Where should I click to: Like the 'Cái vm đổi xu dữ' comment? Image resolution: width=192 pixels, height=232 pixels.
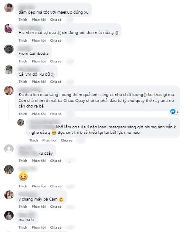pos(23,82)
